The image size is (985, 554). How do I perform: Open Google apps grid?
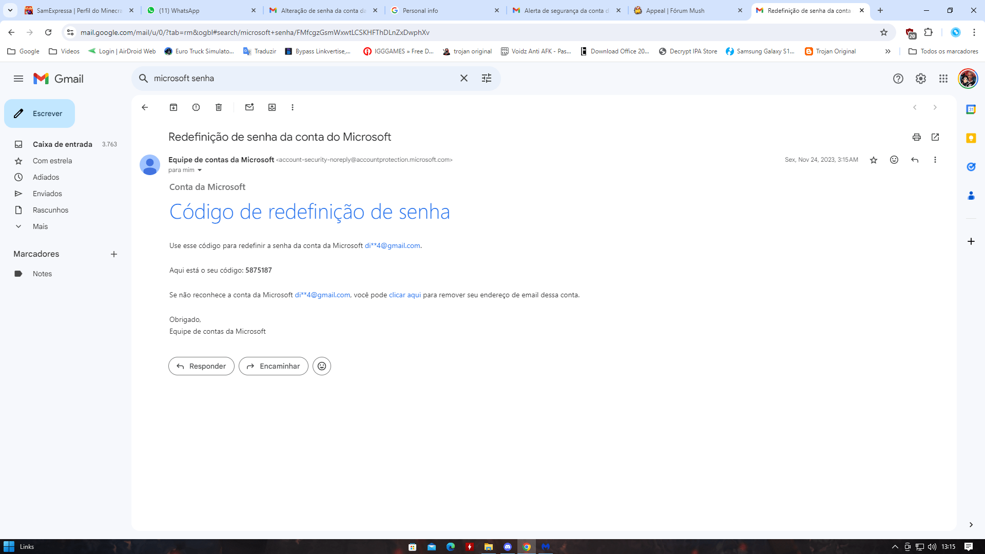coord(943,79)
